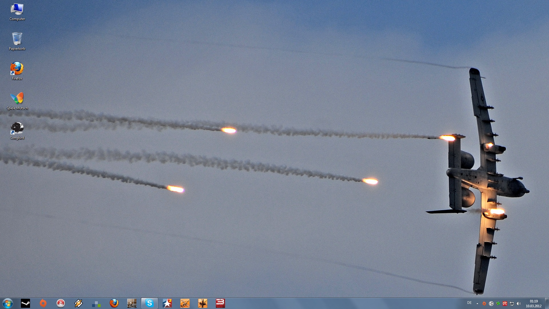Open red flame burner taskbar icon

[61, 303]
